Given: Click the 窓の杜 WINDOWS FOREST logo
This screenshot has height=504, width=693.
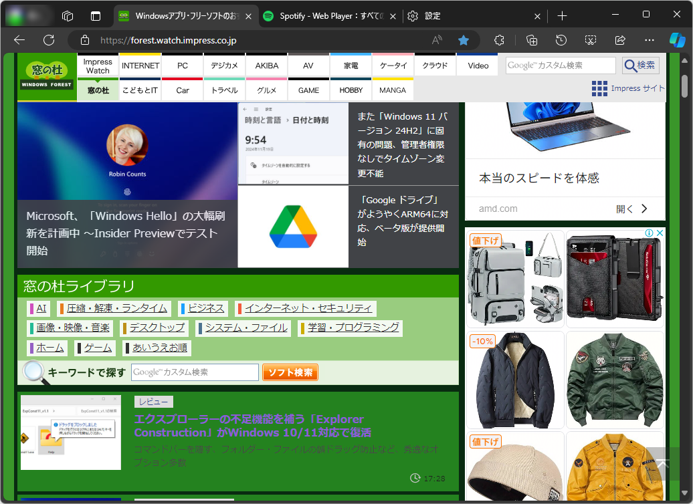Looking at the screenshot, I should click(x=46, y=75).
